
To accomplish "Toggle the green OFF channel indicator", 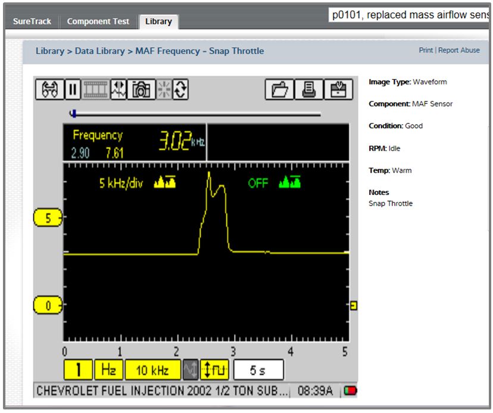I will click(x=258, y=183).
